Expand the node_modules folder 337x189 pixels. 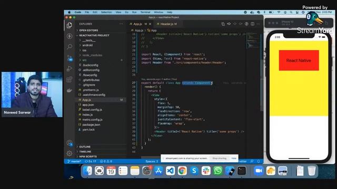(x=92, y=55)
